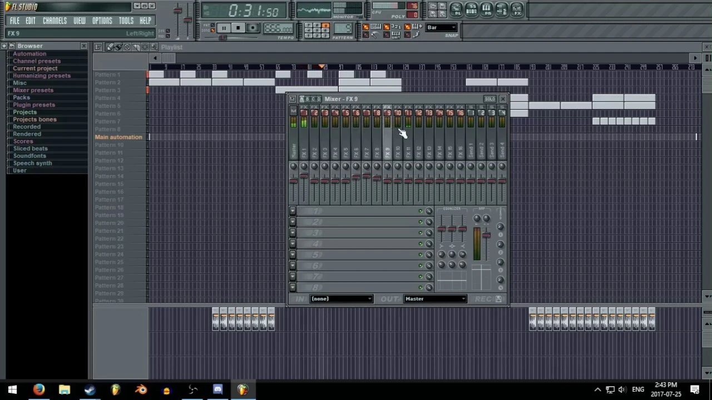
Task: Open effect slot 5 dropdown arrow
Action: tap(292, 254)
